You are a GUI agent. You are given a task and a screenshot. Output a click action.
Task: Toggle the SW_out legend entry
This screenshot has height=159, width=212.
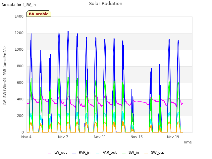tap(154, 152)
